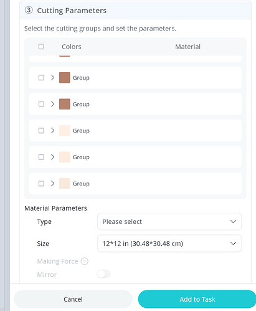Click the Add to Task button
This screenshot has width=256, height=311.
point(197,299)
